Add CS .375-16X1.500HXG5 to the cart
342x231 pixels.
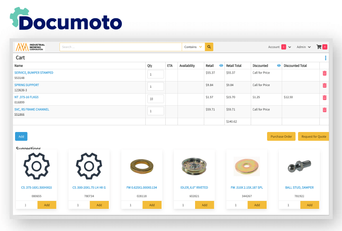pyautogui.click(x=47, y=205)
